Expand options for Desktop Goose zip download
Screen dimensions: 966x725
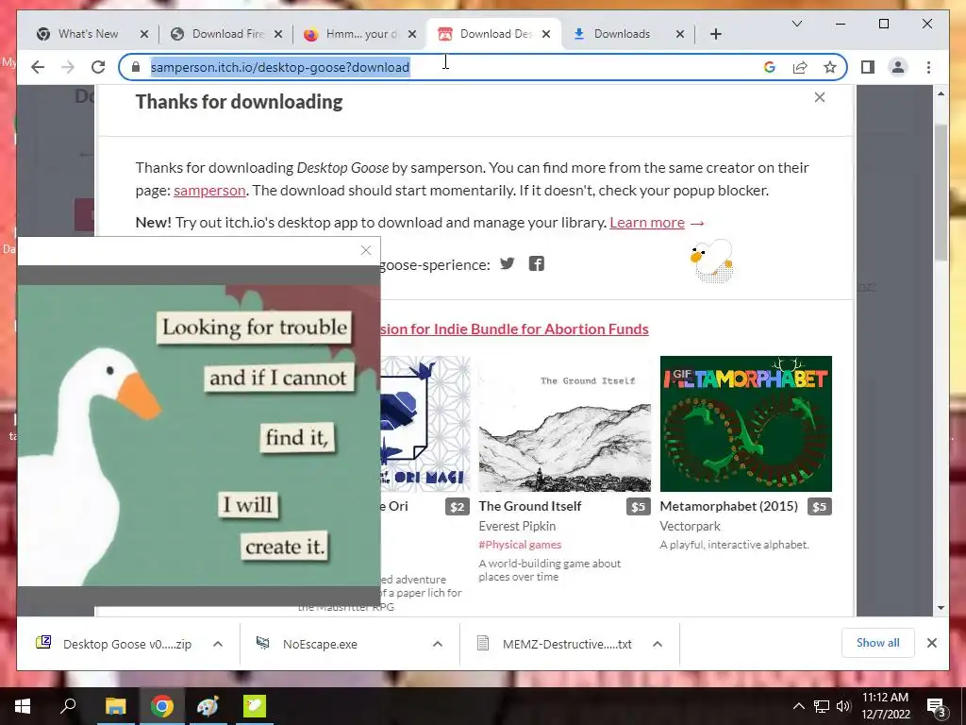[x=218, y=644]
